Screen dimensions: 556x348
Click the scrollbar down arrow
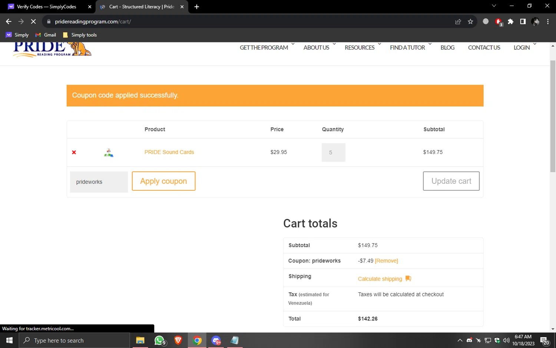point(553,329)
